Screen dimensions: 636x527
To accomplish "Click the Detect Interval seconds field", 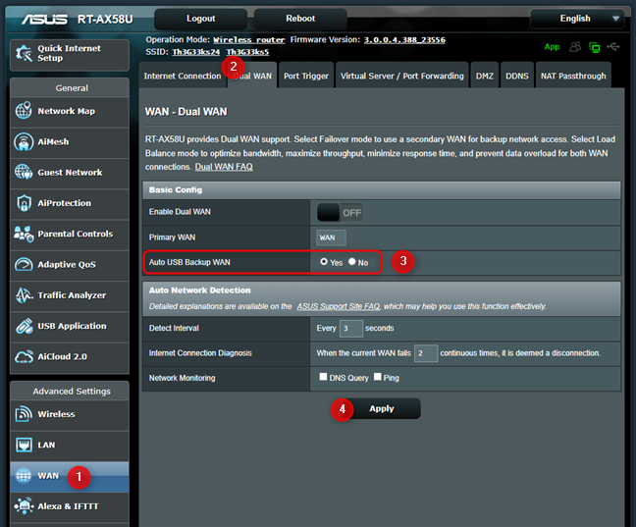I will 350,328.
